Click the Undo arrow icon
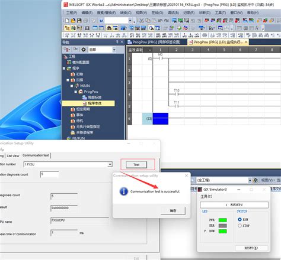This screenshot has height=260, width=281. pyautogui.click(x=160, y=21)
